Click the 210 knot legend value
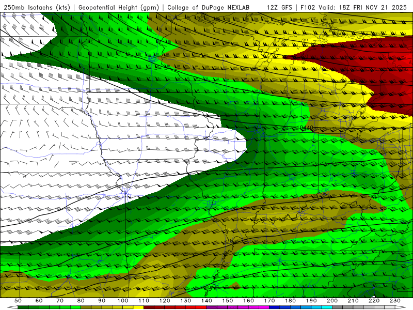The width and height of the screenshot is (413, 310). [x=353, y=301]
